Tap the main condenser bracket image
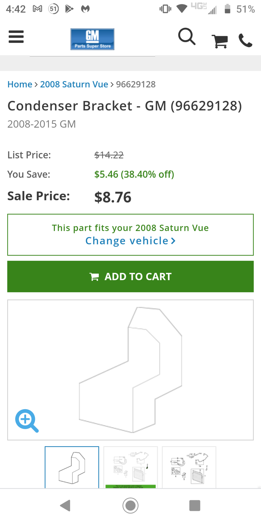261x523 pixels. point(130,370)
